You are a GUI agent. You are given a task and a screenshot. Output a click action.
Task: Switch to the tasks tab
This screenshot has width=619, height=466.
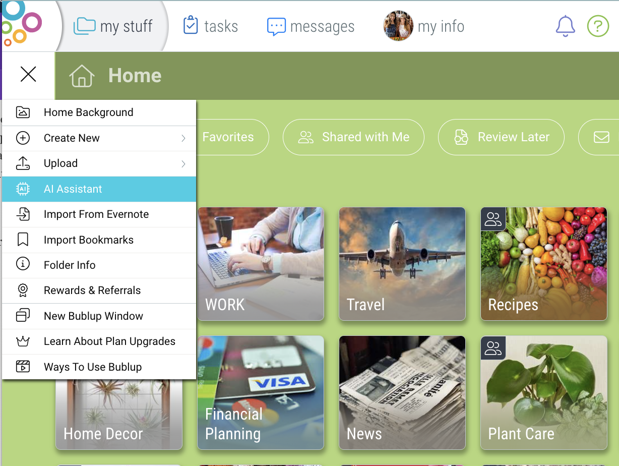pyautogui.click(x=211, y=26)
